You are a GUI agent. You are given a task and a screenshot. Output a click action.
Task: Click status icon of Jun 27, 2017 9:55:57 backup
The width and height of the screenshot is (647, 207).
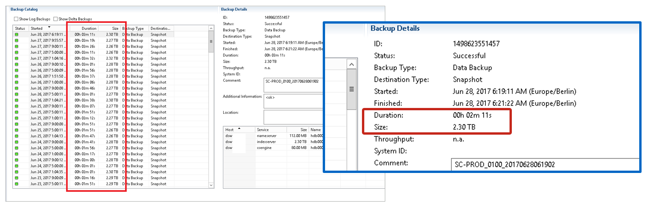tap(17, 40)
